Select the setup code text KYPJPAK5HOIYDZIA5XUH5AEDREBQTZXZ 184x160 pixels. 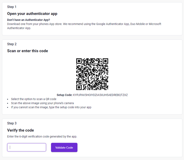100,95
